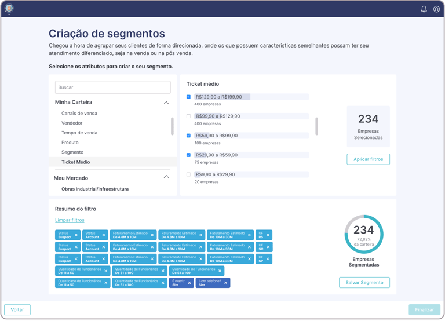Screen dimensions: 445x321
Task: Collapse the Meu Mercado section chevron
Action: (166, 177)
